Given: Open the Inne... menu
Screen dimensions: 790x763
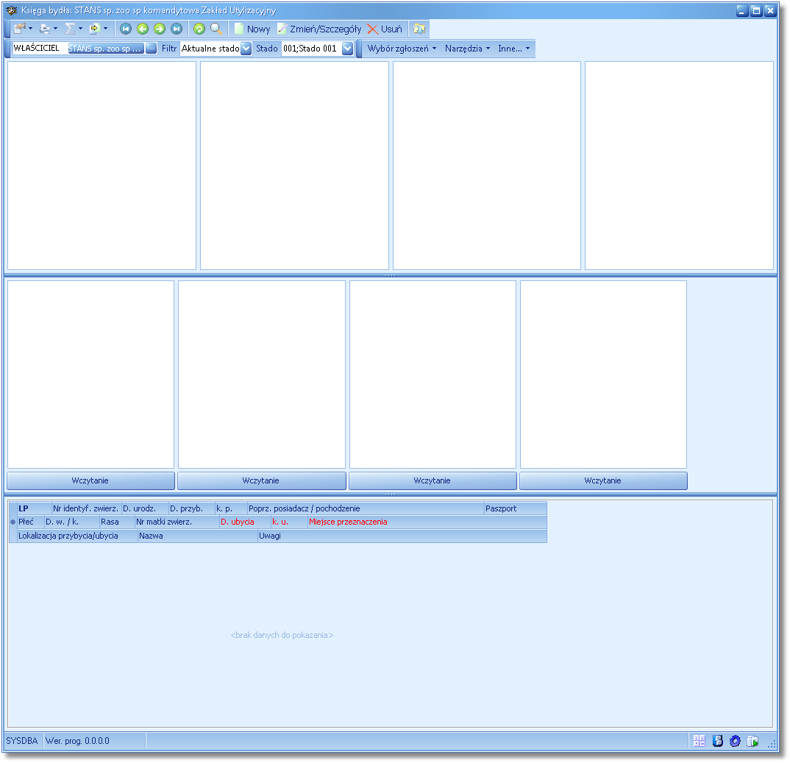Looking at the screenshot, I should [514, 49].
